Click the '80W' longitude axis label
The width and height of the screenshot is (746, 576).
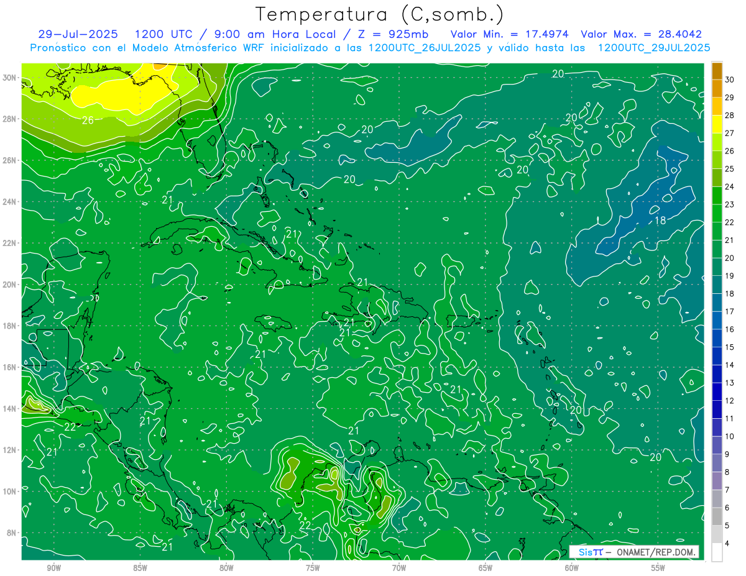click(226, 568)
